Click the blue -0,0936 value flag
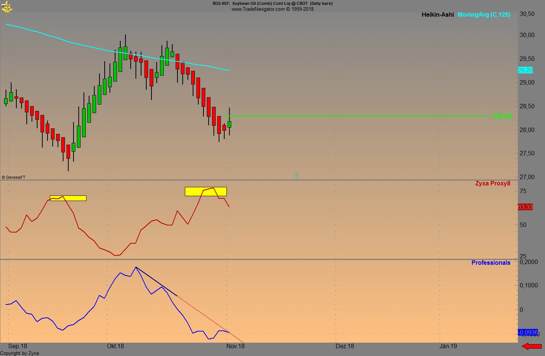This screenshot has width=545, height=356. pyautogui.click(x=527, y=333)
